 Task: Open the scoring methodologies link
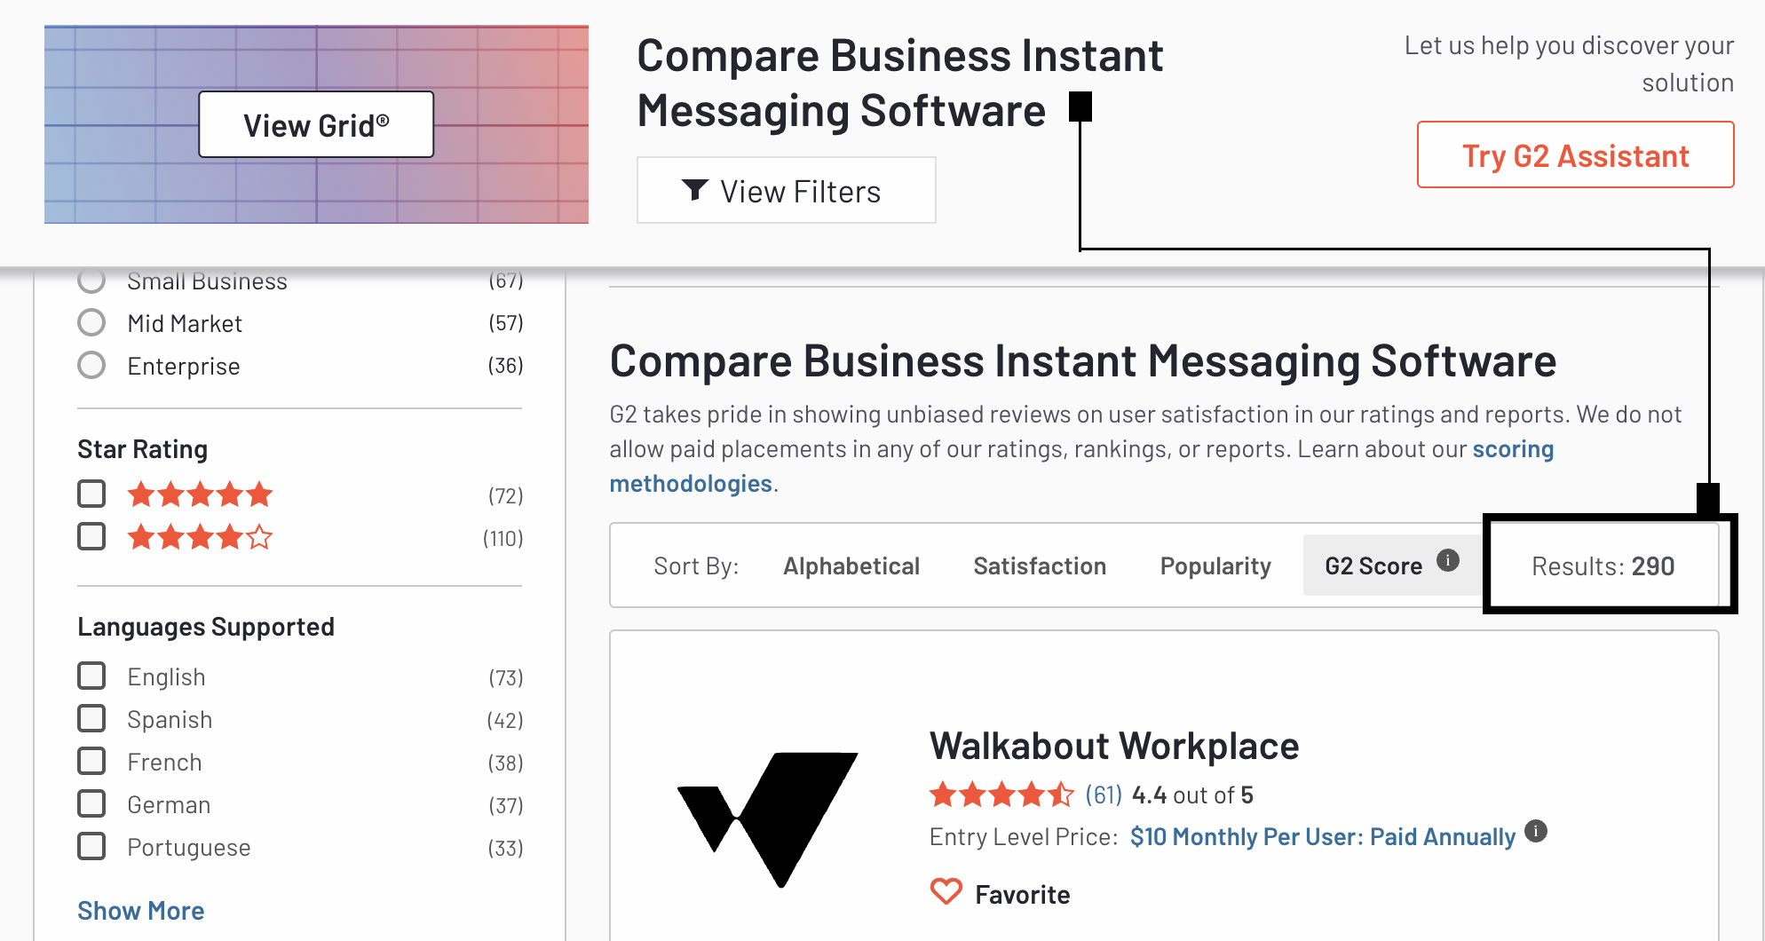pyautogui.click(x=1513, y=449)
